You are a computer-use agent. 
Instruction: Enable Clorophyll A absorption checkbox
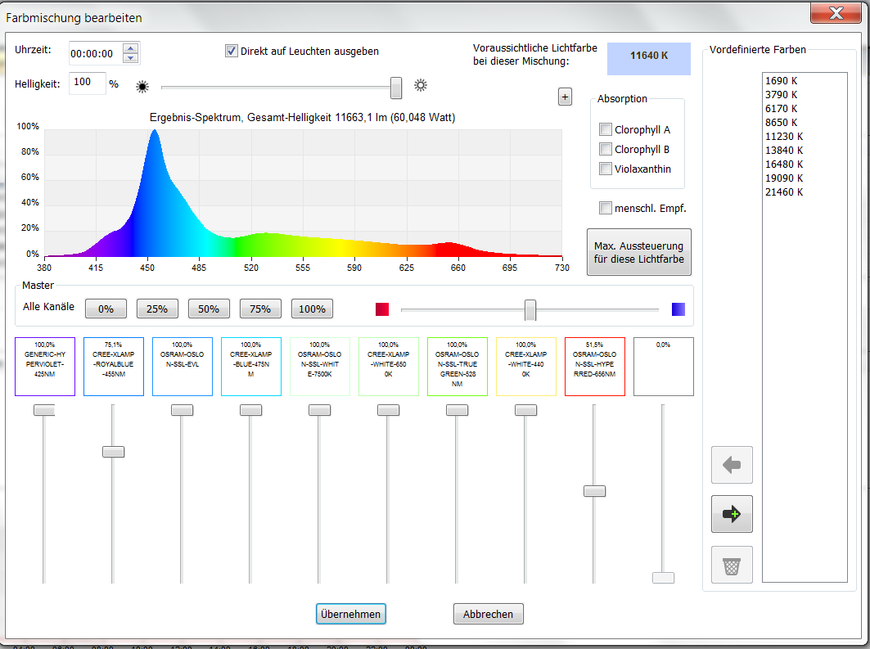click(x=606, y=129)
